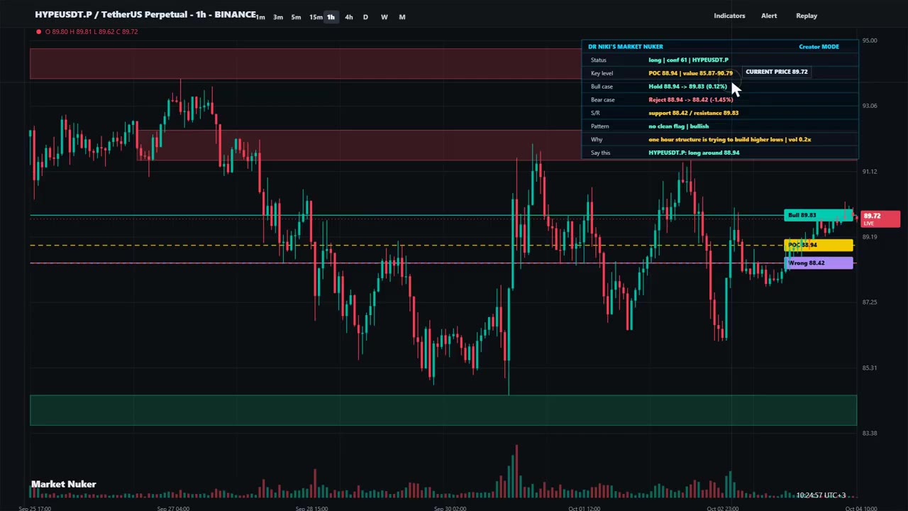This screenshot has width=908, height=511.
Task: Choose the D daily timeframe
Action: pyautogui.click(x=365, y=17)
